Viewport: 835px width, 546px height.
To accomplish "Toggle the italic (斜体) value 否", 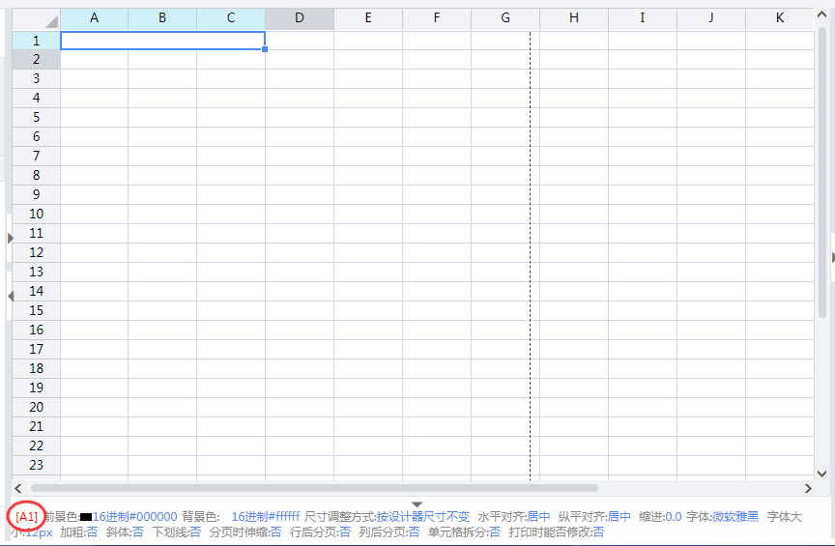I will 138,532.
